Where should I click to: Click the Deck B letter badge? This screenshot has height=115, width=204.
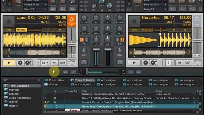coord(197,19)
